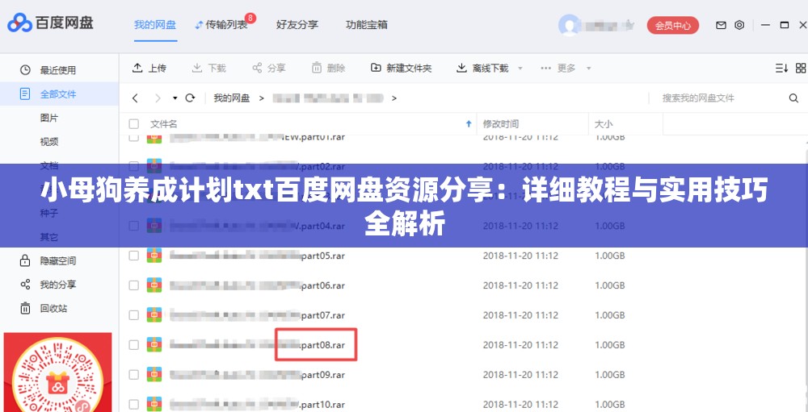Click the refresh icon in the navigation bar
This screenshot has width=808, height=412.
click(191, 98)
